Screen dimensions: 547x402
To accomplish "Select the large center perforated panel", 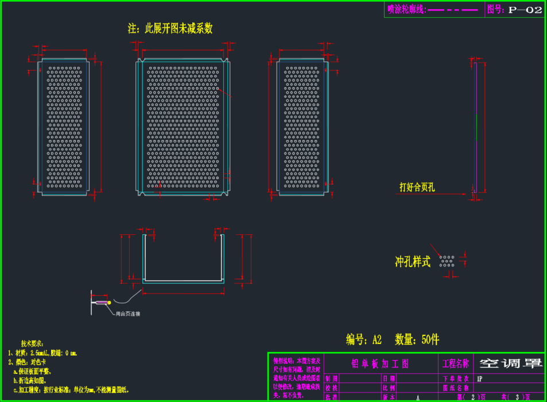I will click(183, 127).
